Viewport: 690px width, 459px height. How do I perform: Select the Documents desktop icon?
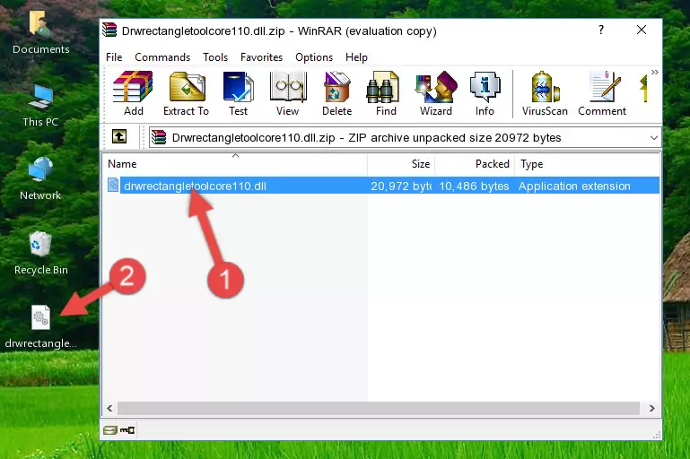click(x=40, y=33)
